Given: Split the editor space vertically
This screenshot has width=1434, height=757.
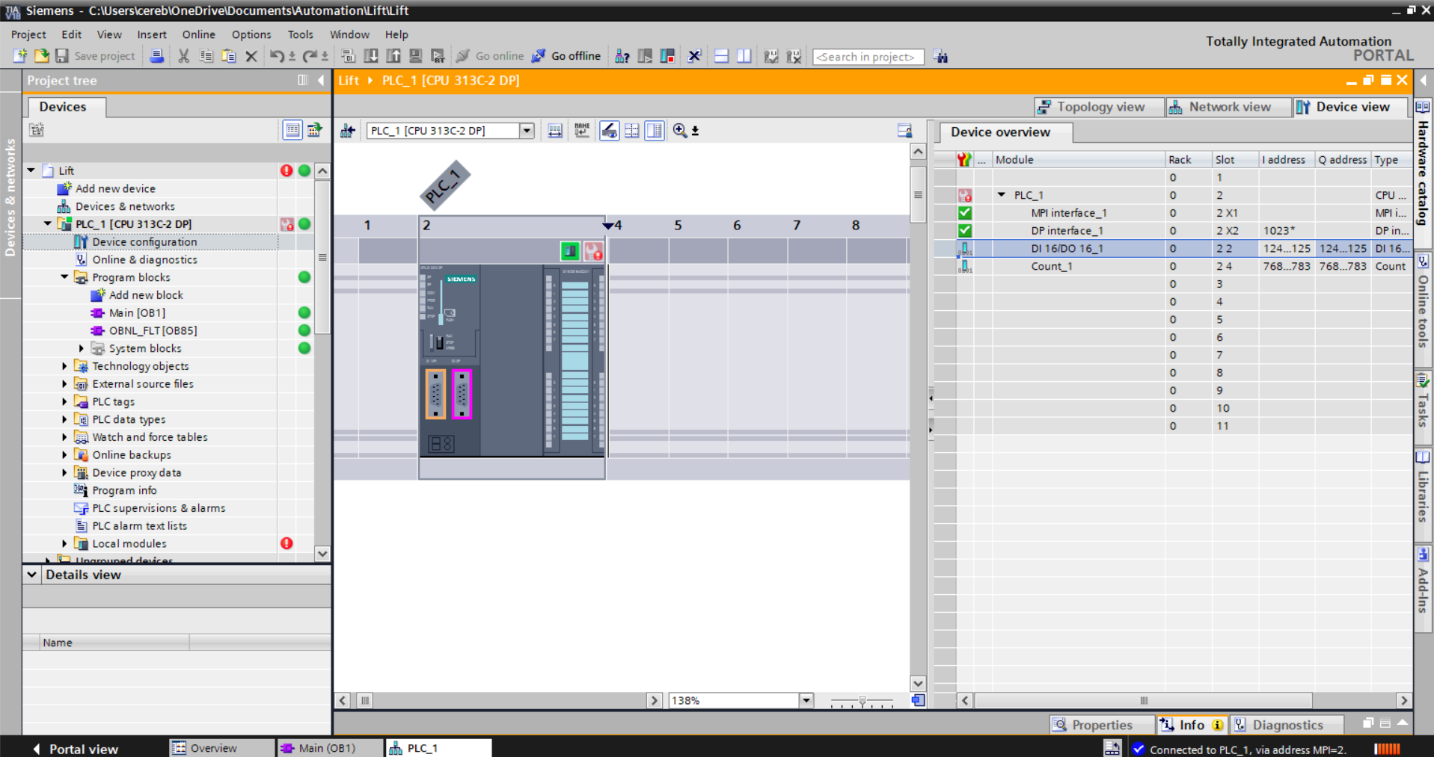Looking at the screenshot, I should 744,56.
